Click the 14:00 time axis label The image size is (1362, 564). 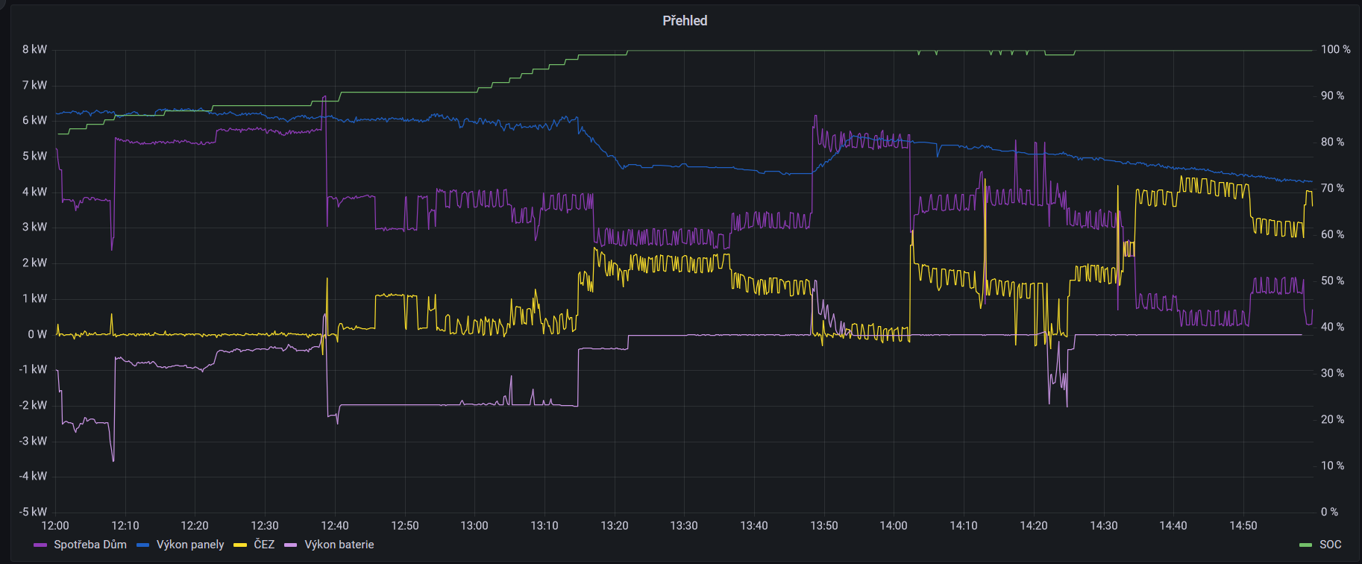point(894,526)
